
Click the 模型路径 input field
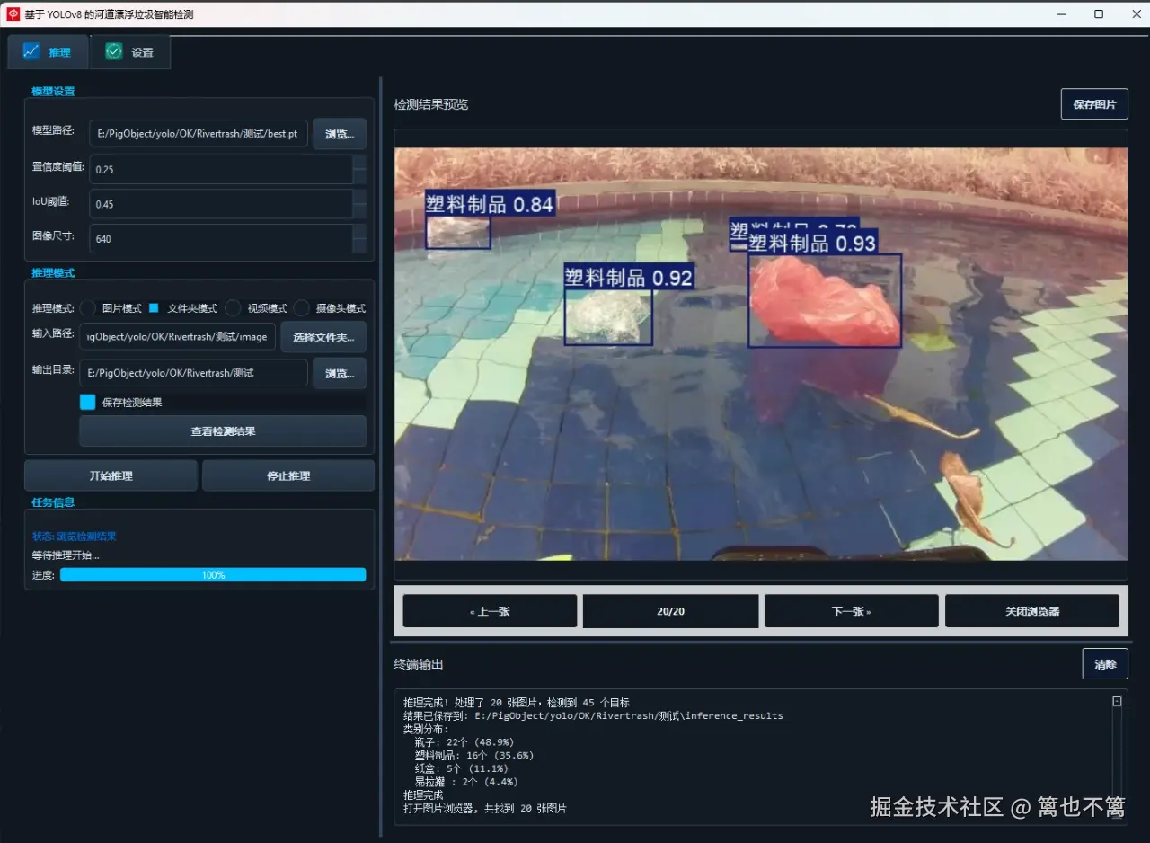[x=199, y=134]
